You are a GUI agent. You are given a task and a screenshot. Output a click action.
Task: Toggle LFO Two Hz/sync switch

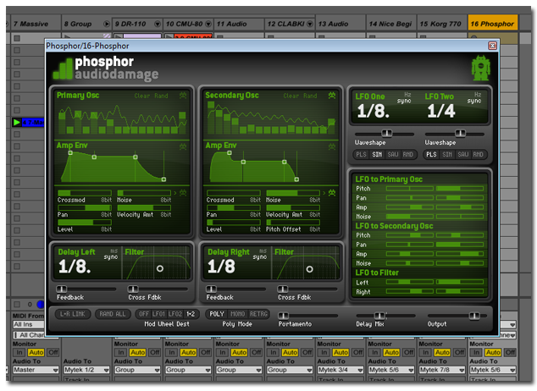pos(474,98)
